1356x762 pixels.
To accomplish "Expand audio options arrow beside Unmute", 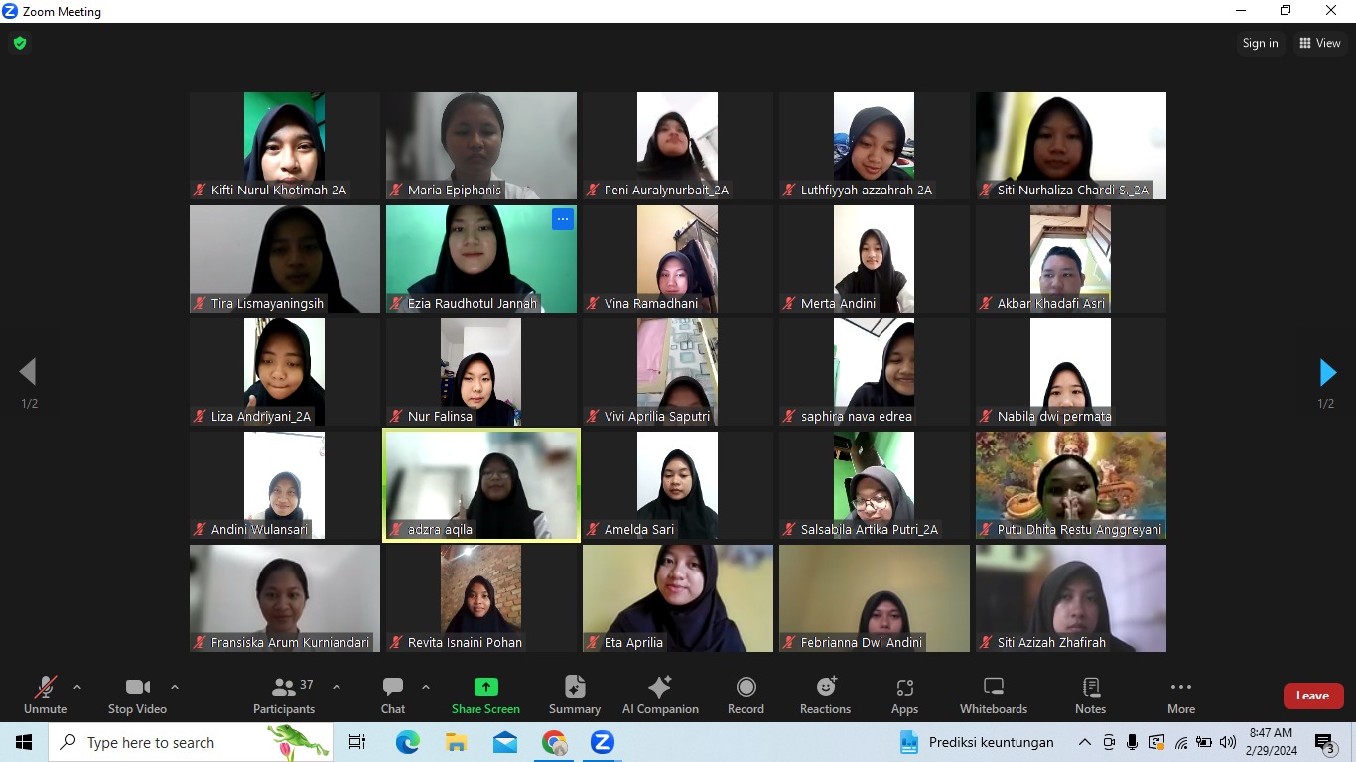I will click(x=77, y=687).
